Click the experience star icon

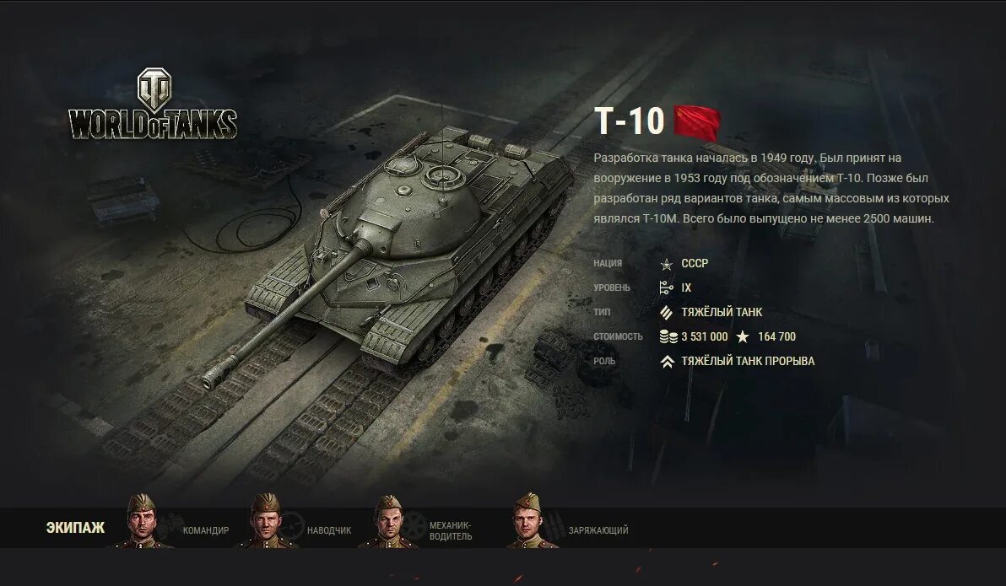click(743, 336)
